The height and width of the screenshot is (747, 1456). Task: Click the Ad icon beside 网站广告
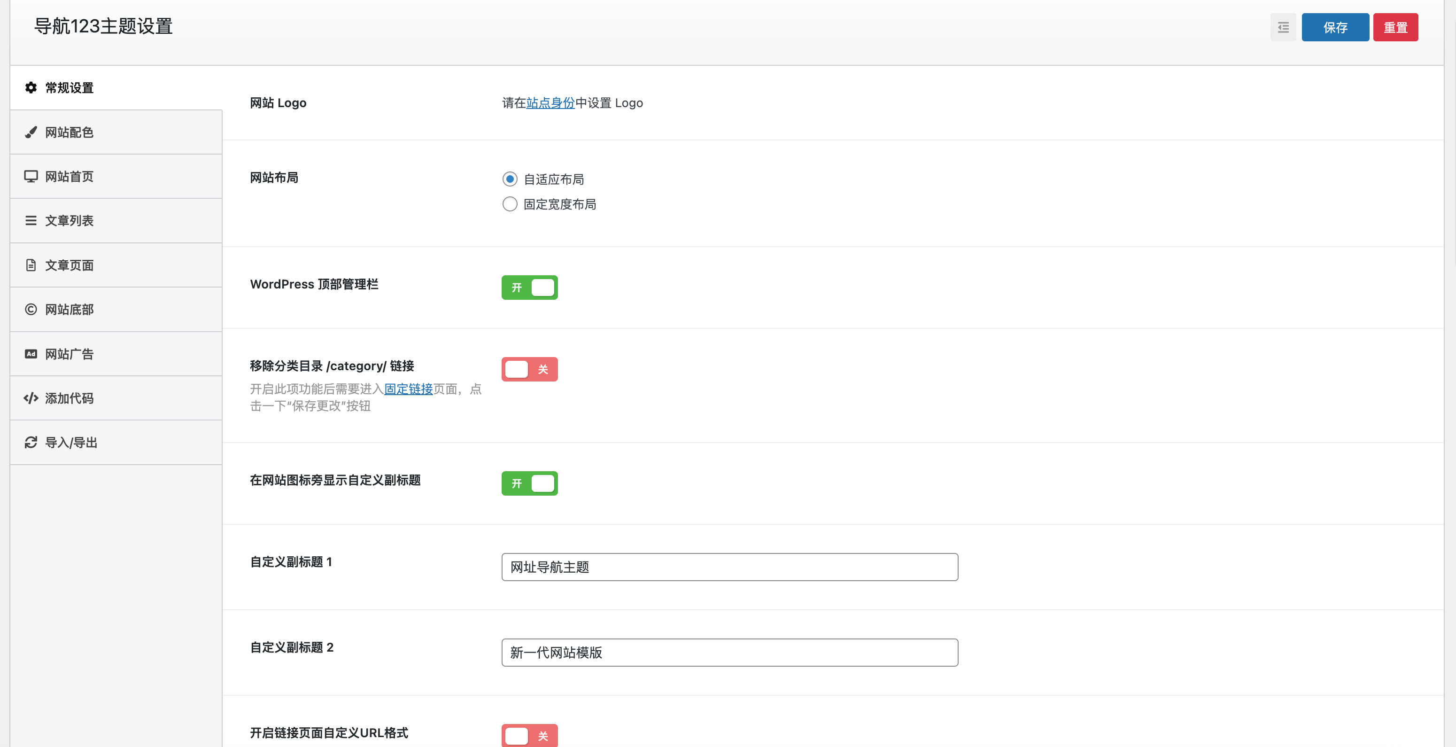(x=31, y=354)
